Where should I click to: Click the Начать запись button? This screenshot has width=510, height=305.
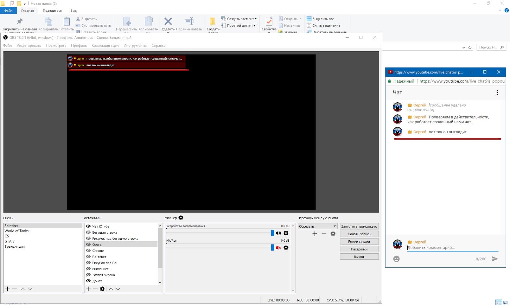(x=359, y=234)
